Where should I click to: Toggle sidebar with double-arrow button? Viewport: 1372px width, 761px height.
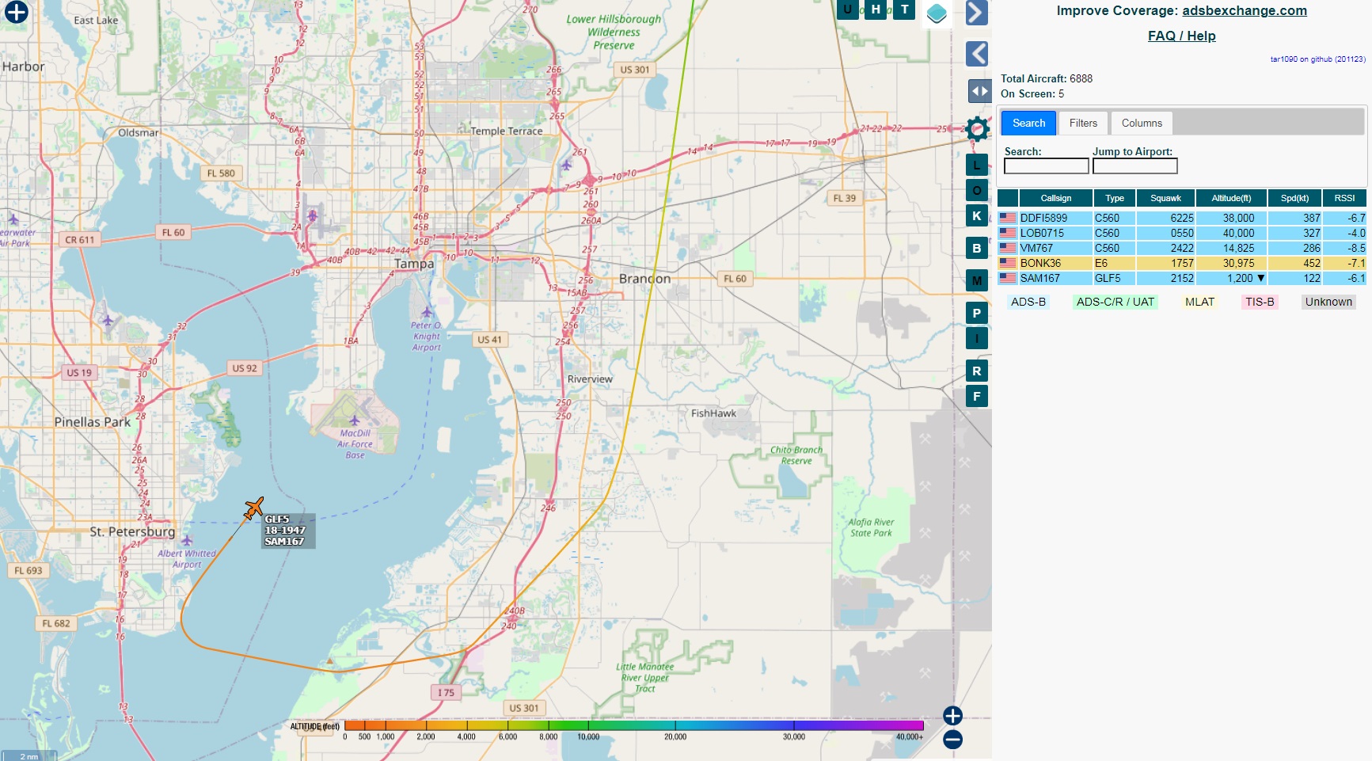point(979,91)
